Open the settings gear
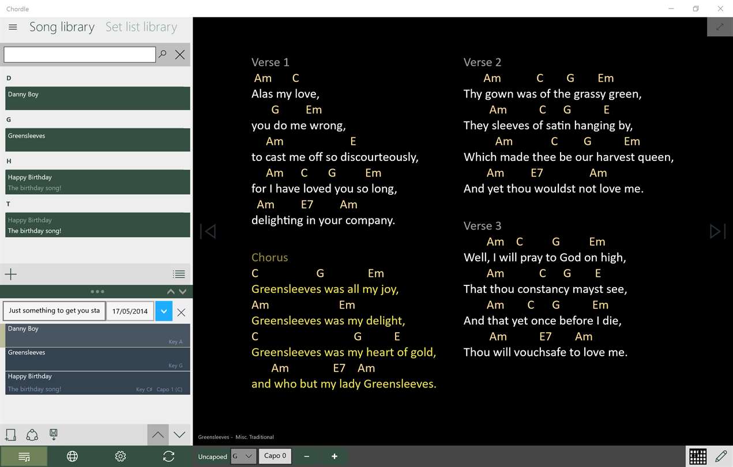The height and width of the screenshot is (467, 733). [121, 457]
